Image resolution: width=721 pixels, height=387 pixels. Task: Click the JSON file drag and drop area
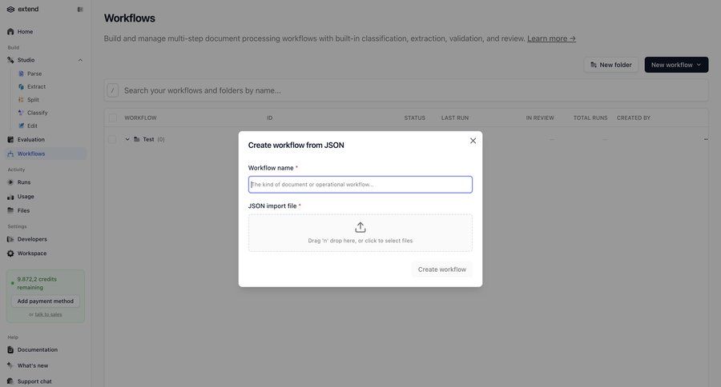[x=360, y=233]
